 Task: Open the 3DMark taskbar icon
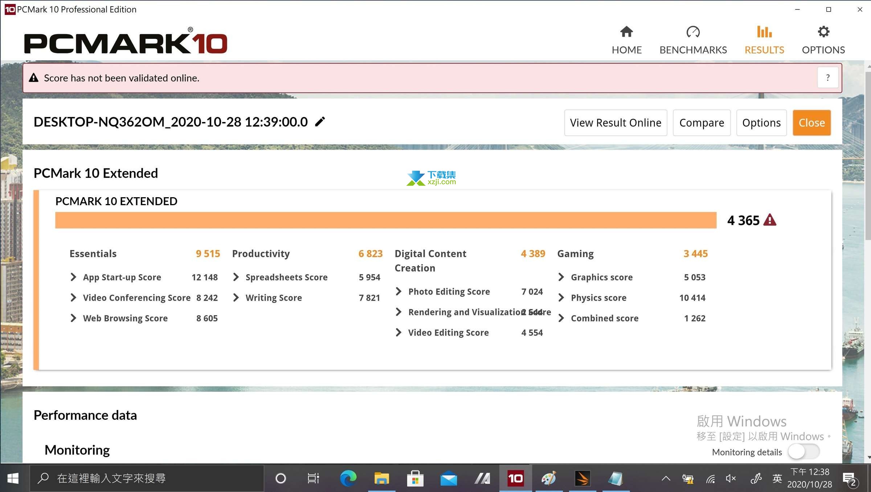[582, 478]
